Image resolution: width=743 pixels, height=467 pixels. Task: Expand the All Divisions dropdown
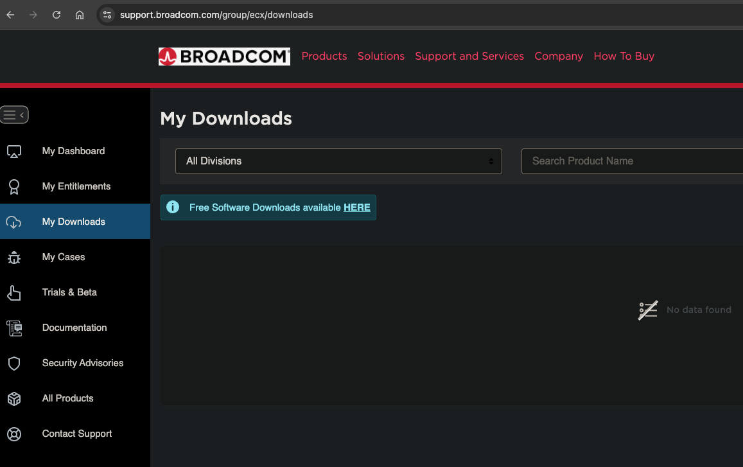[338, 161]
